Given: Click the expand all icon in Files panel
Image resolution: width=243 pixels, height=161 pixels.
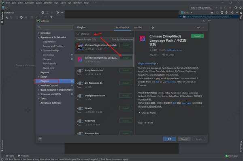Looking at the screenshot, I should coord(222,13).
